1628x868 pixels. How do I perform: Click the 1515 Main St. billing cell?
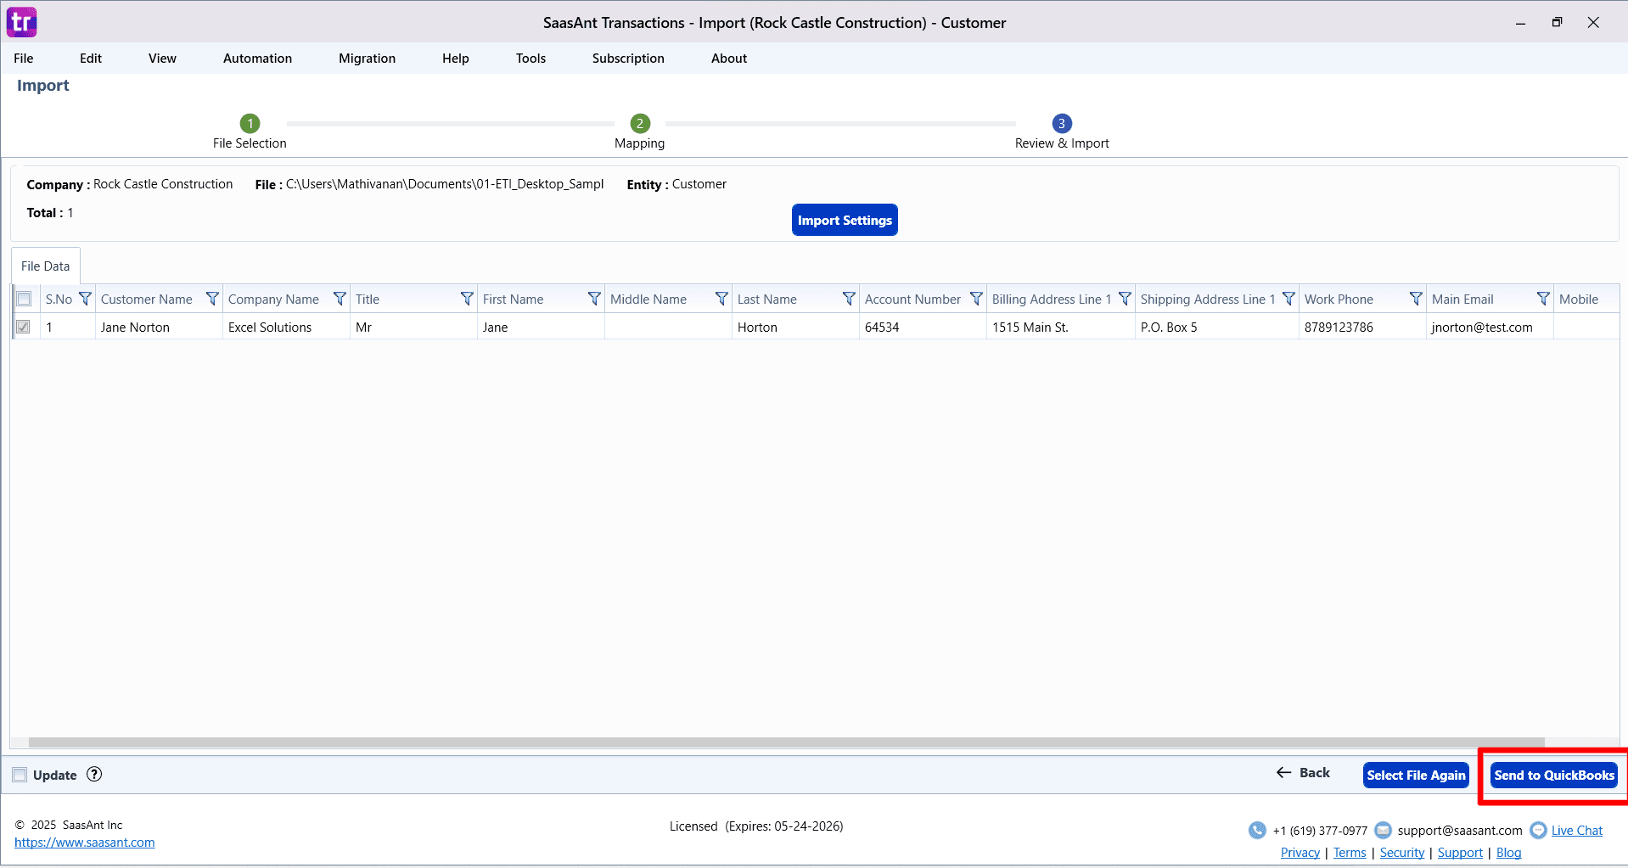tap(1061, 327)
